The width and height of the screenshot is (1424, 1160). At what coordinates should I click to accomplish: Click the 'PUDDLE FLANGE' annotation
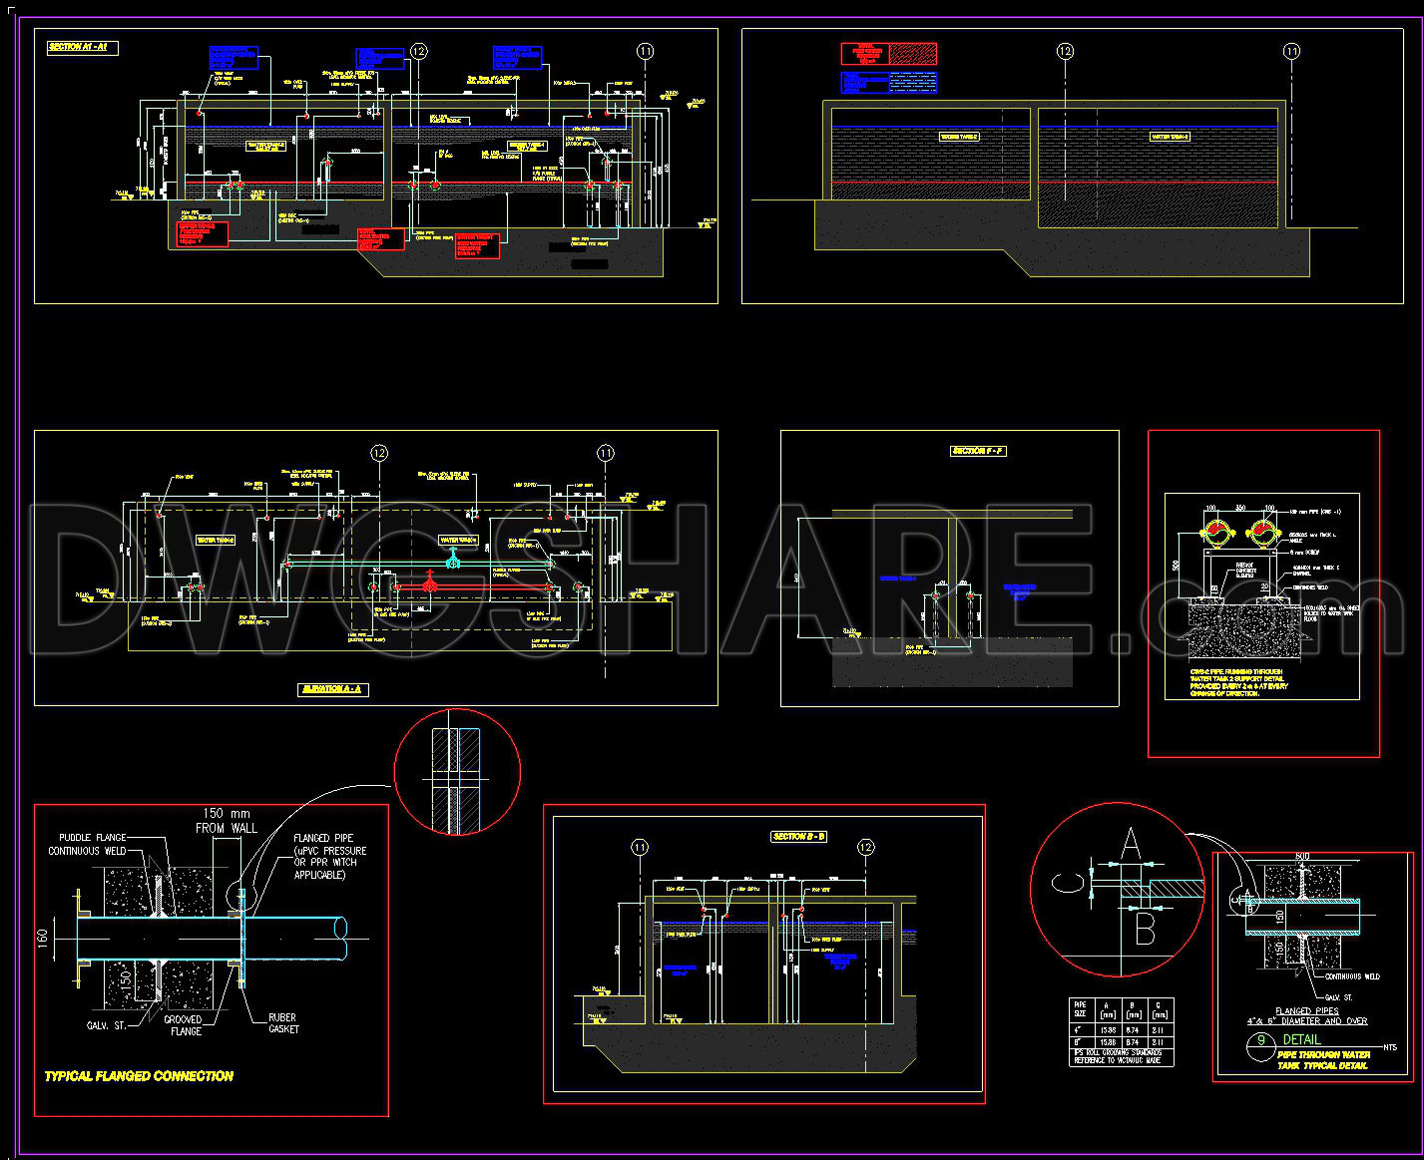pos(92,838)
